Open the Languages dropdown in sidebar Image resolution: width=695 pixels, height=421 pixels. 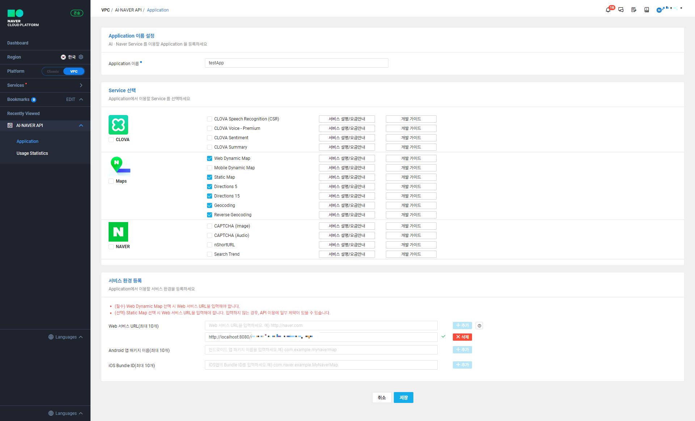coord(66,337)
